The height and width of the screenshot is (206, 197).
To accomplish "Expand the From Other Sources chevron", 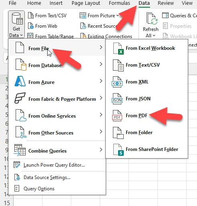I will (101, 132).
